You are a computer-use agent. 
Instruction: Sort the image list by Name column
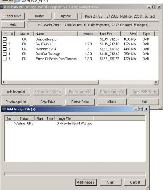coord(56,34)
